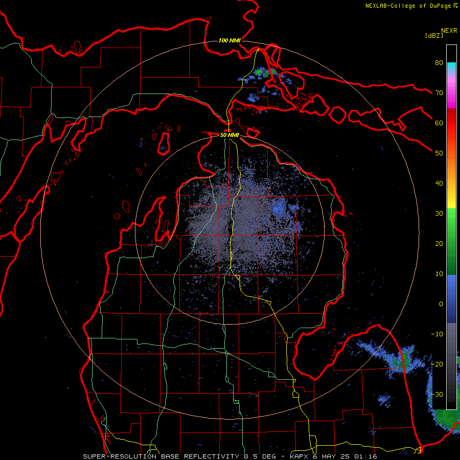Click the NEXR label at top right
The width and height of the screenshot is (460, 460).
449,31
